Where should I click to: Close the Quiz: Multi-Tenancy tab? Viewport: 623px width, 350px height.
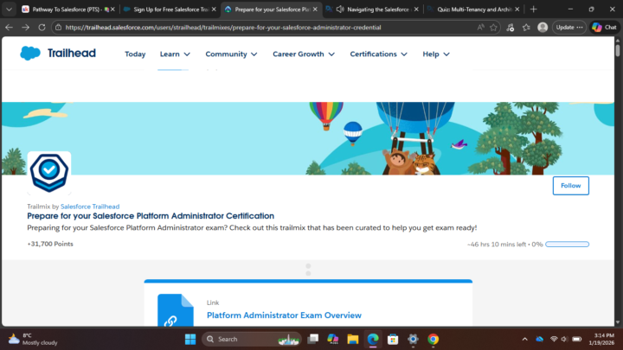[x=517, y=10]
